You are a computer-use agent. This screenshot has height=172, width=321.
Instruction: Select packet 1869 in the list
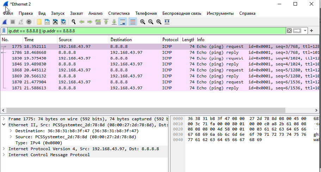[160, 76]
